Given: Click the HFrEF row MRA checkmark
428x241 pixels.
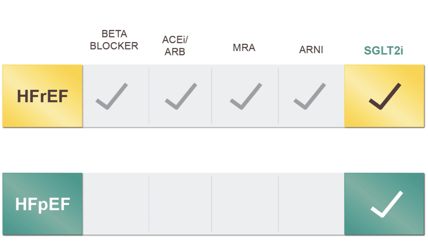Looking at the screenshot, I should [x=246, y=96].
